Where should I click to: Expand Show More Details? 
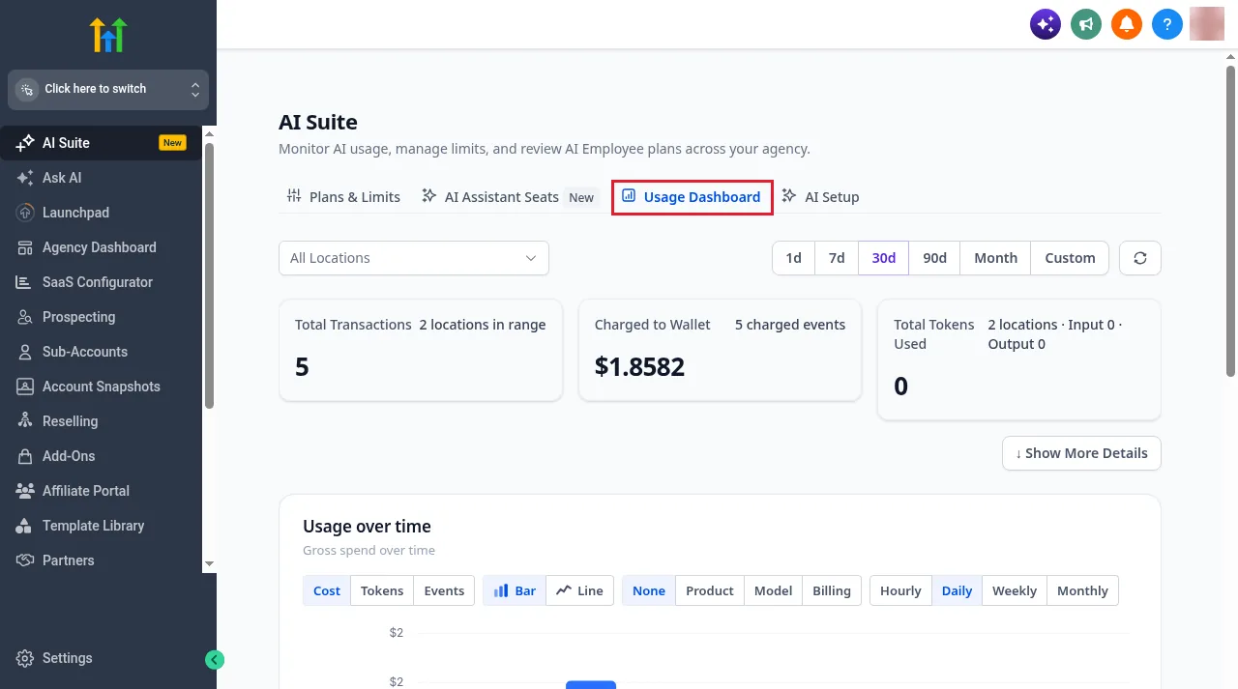1081,453
